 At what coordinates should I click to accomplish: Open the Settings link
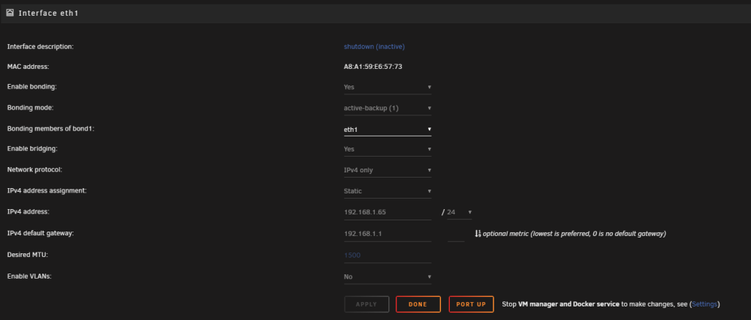pyautogui.click(x=704, y=304)
